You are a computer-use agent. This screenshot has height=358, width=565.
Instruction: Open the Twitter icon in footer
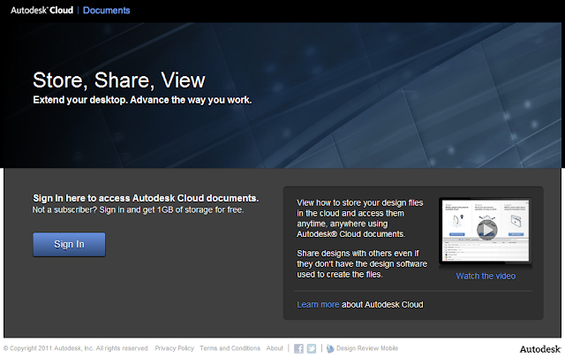pos(312,348)
